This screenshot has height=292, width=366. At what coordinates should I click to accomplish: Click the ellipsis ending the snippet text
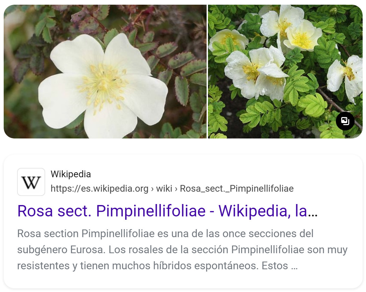click(294, 266)
